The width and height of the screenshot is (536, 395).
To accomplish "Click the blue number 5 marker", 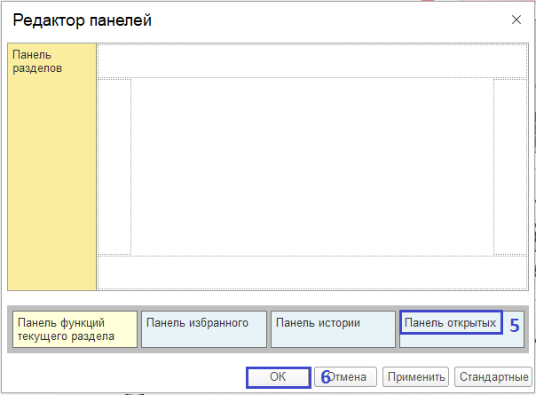I will pyautogui.click(x=514, y=326).
